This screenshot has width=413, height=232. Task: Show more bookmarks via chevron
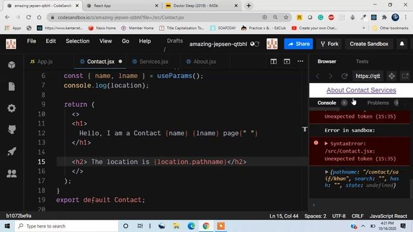pos(364,28)
